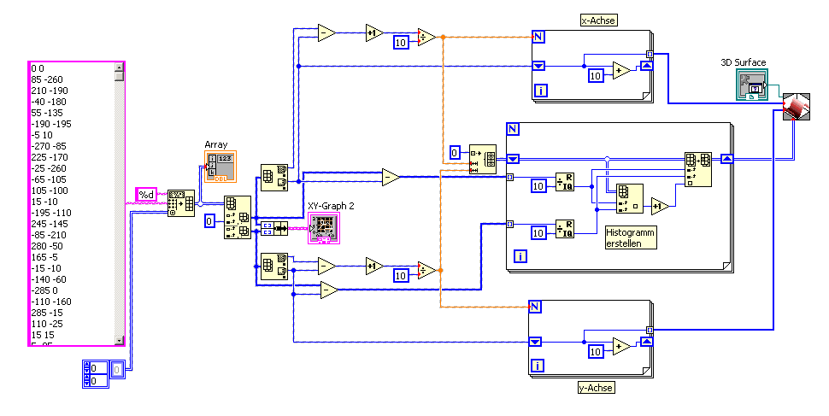Select the %d format string constant
The width and height of the screenshot is (829, 416).
click(146, 195)
